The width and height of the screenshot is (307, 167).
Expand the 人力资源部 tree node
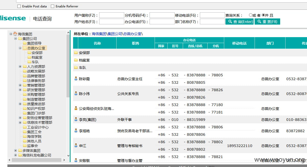(x=20, y=66)
